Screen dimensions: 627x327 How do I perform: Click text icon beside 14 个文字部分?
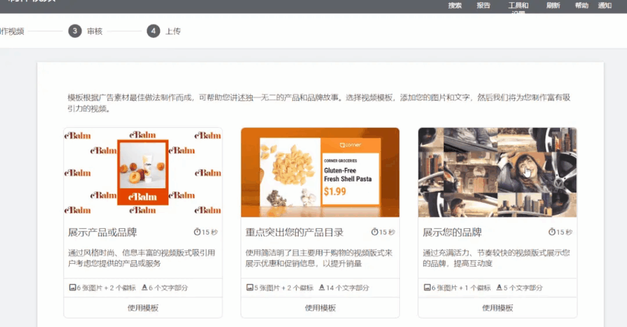(x=322, y=287)
